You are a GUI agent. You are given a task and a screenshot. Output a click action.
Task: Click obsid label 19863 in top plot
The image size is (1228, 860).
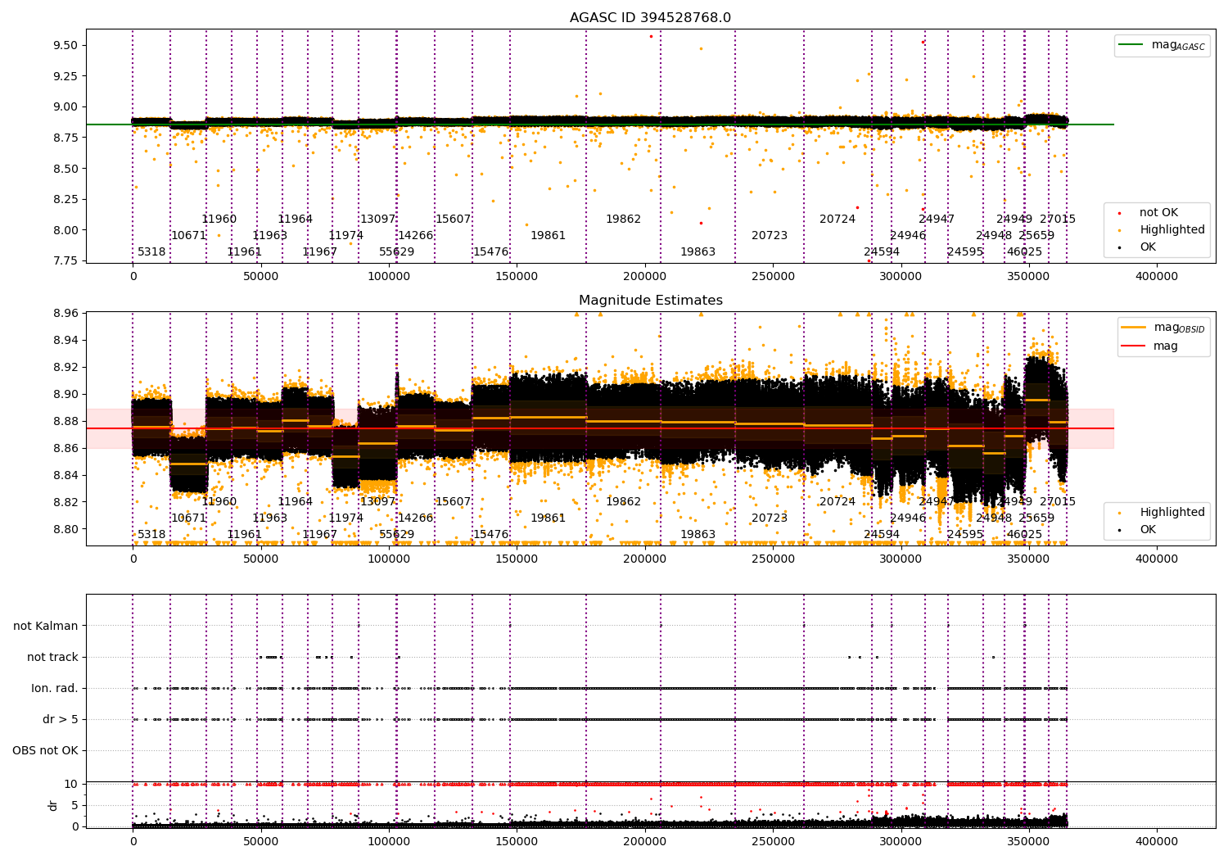pos(698,252)
